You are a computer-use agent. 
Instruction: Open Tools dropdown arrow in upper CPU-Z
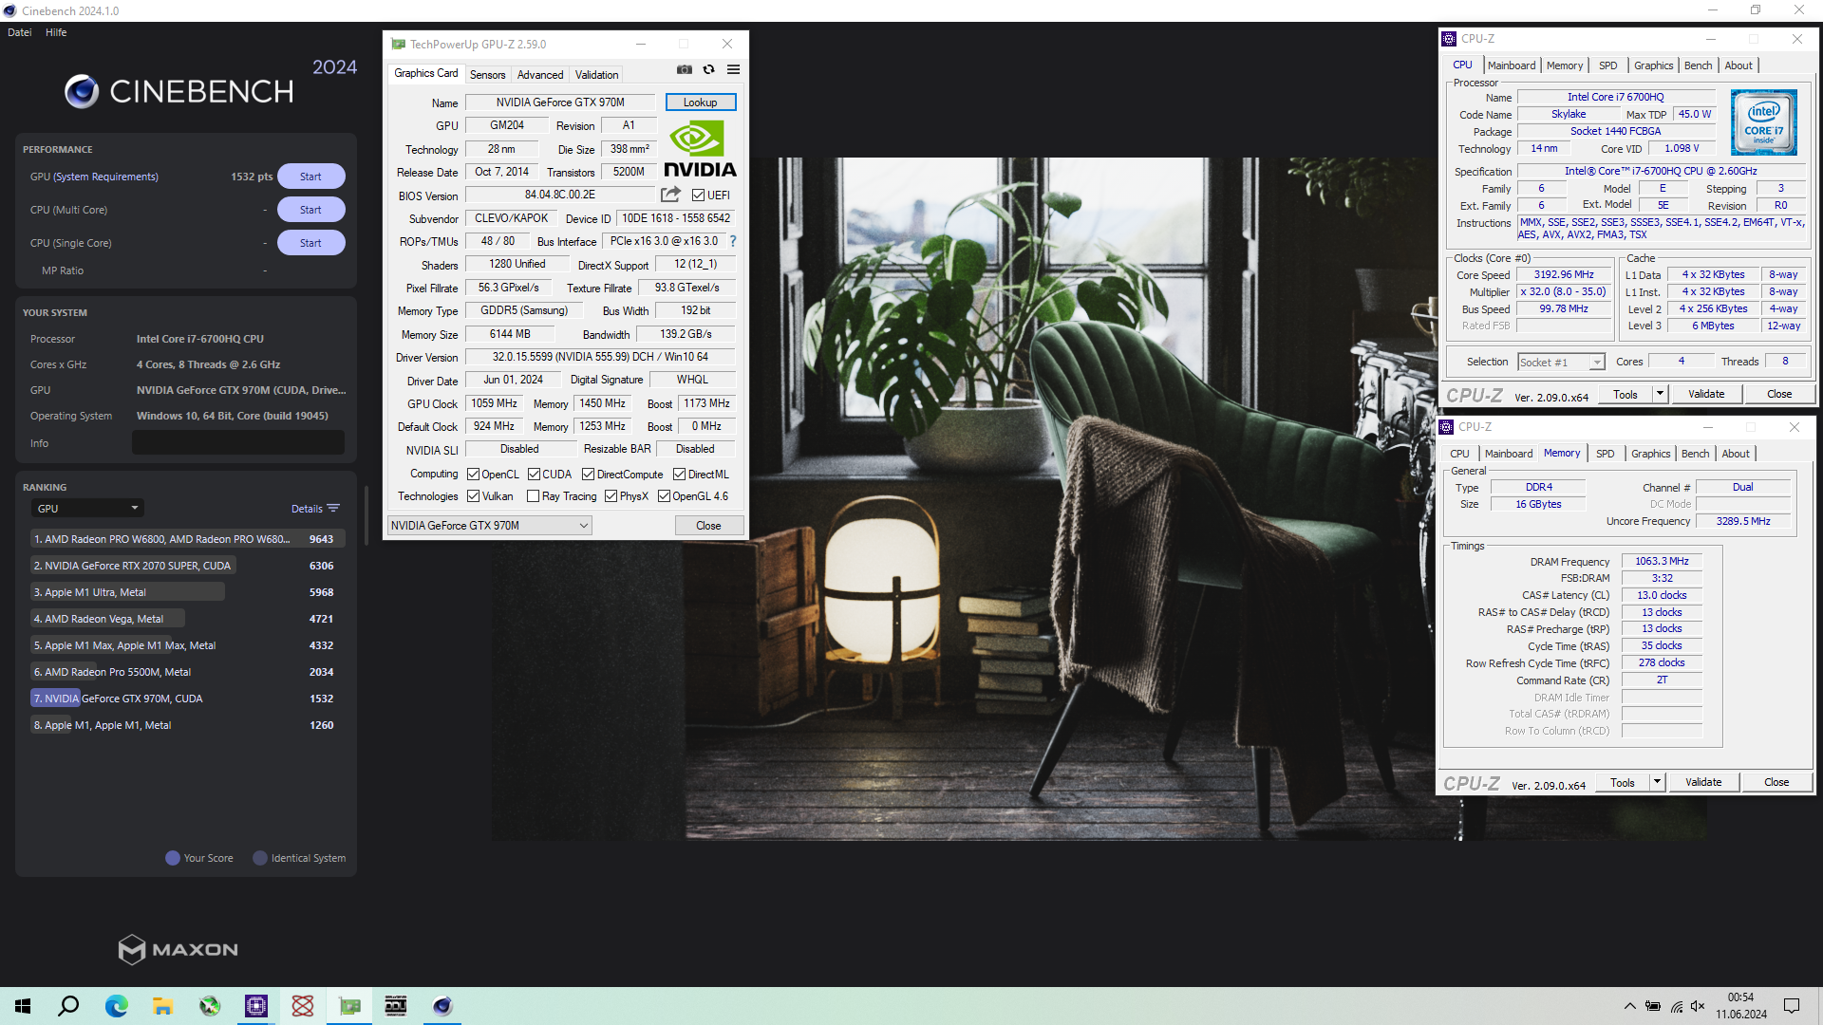[x=1660, y=394]
